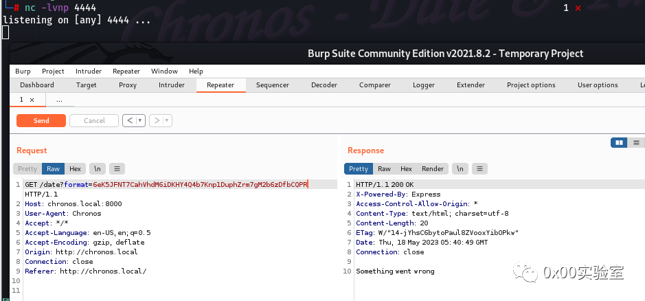The image size is (645, 301).
Task: Switch Response view to Raw
Action: [x=384, y=169]
